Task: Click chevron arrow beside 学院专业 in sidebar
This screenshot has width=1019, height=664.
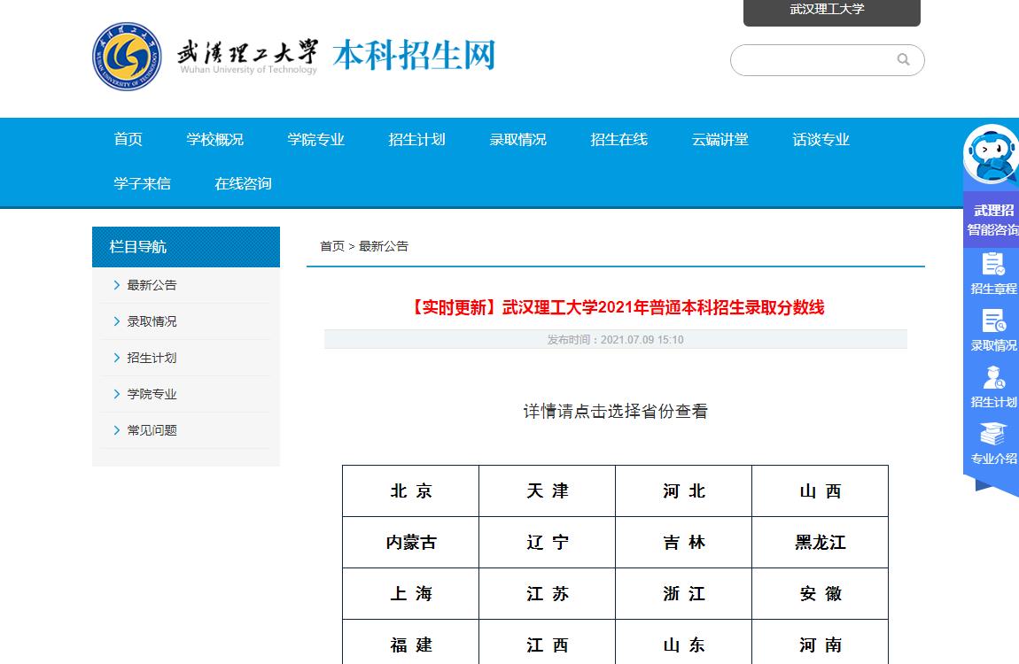Action: pos(116,394)
